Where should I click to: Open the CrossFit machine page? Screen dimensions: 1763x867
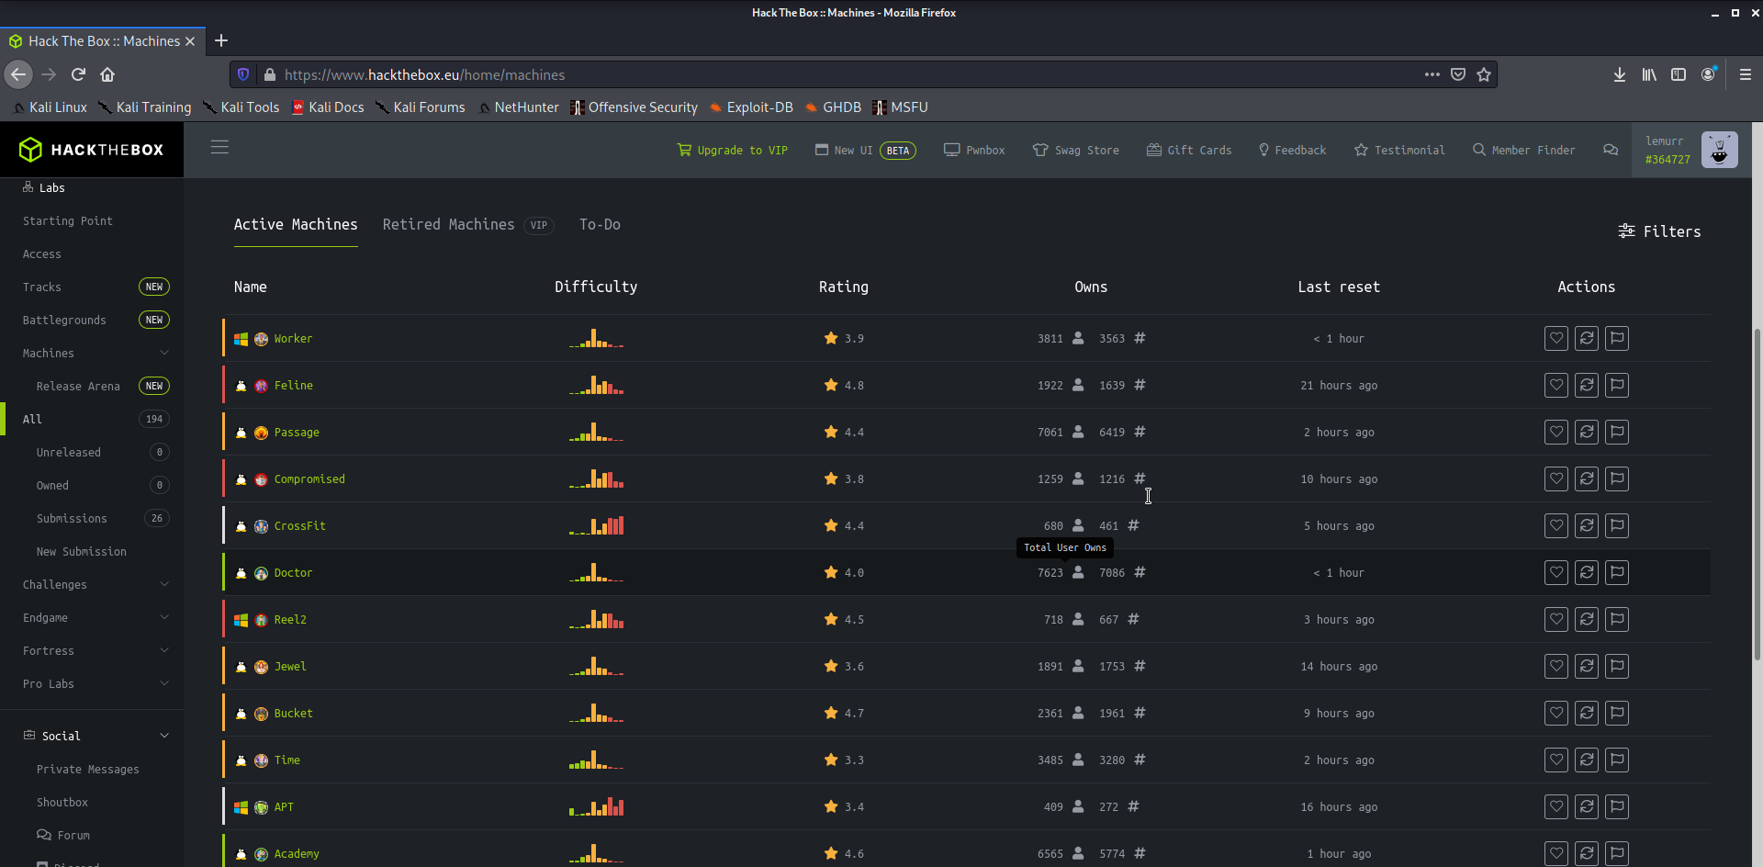pyautogui.click(x=299, y=525)
